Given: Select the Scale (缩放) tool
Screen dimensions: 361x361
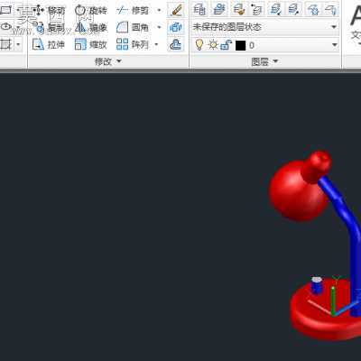Looking at the screenshot, I should click(x=90, y=44).
